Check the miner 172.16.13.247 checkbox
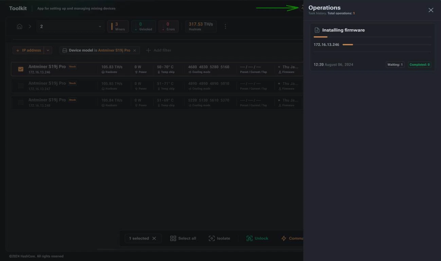 click(21, 86)
